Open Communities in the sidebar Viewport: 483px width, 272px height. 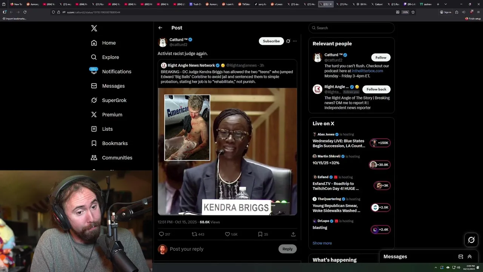tap(112, 158)
